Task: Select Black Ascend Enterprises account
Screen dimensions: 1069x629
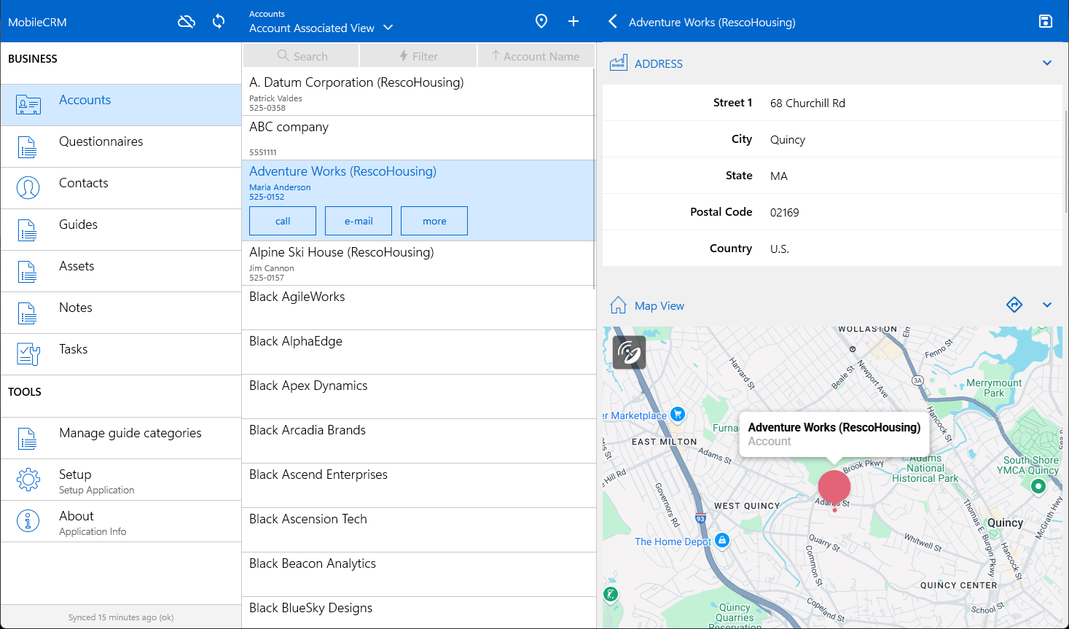Action: pyautogui.click(x=418, y=485)
